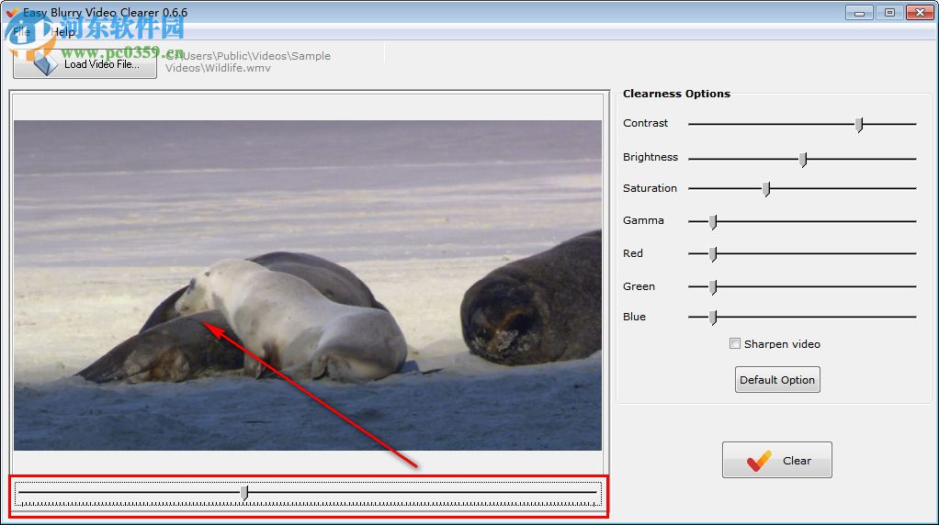This screenshot has width=939, height=525.
Task: Click the Load Video File button
Action: click(85, 63)
